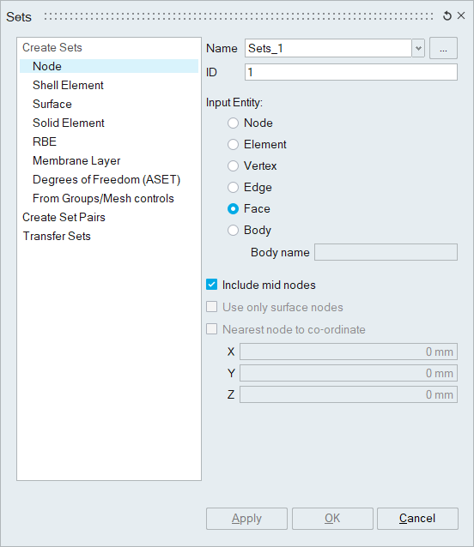Uncheck Include mid nodes checkbox

(212, 285)
